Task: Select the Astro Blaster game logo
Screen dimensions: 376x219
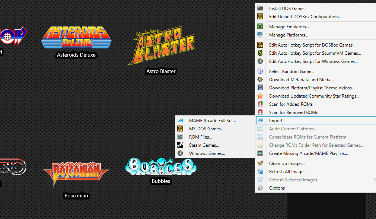Action: pos(161,45)
